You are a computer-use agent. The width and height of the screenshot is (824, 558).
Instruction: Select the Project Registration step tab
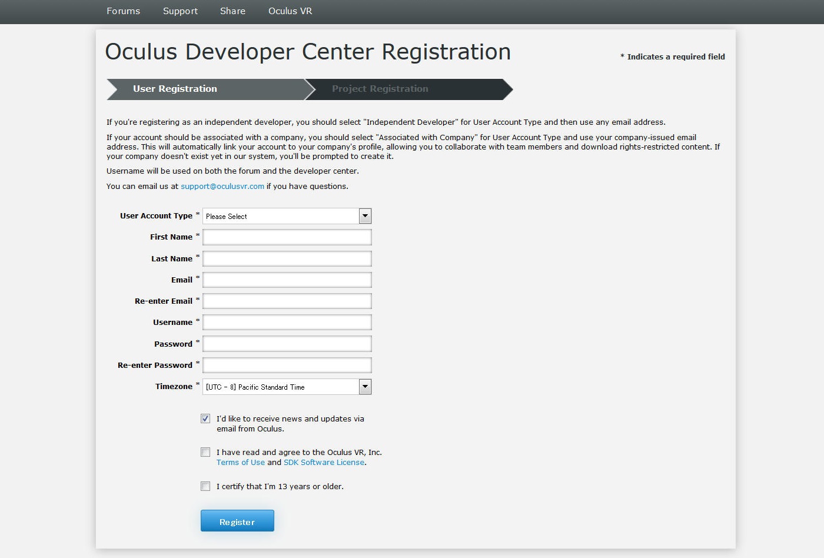pos(409,89)
